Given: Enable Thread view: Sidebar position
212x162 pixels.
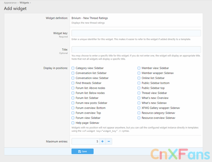Looking at the screenshot, I should [x=139, y=93].
